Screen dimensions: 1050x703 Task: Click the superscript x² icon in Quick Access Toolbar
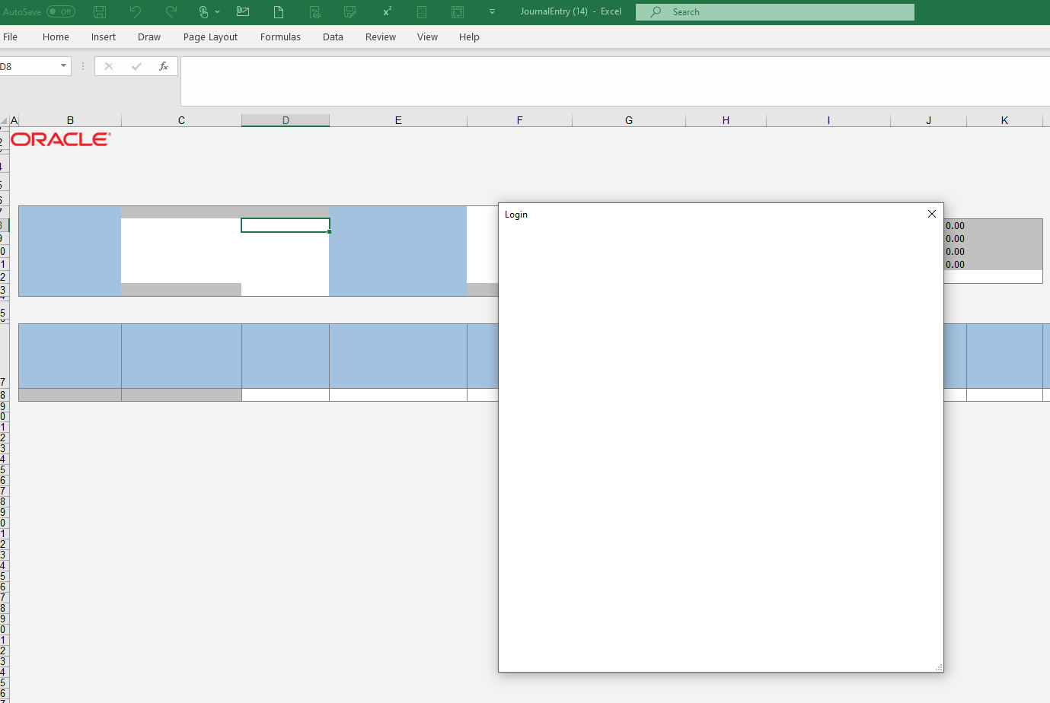pos(386,11)
